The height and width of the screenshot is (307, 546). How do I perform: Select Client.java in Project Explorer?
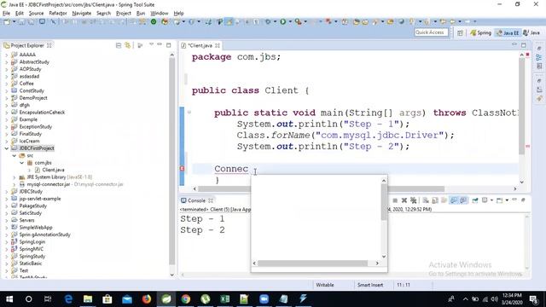coord(53,170)
